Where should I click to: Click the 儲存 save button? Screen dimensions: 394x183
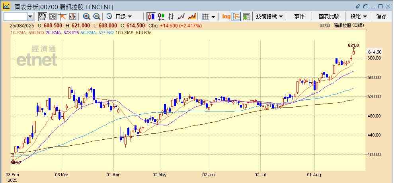pos(381,17)
